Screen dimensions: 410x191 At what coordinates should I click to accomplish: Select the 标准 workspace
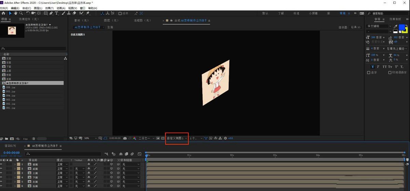[x=296, y=13]
